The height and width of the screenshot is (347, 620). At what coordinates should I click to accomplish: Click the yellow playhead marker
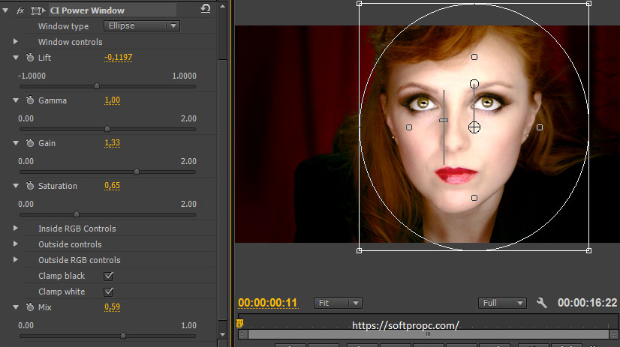[239, 324]
